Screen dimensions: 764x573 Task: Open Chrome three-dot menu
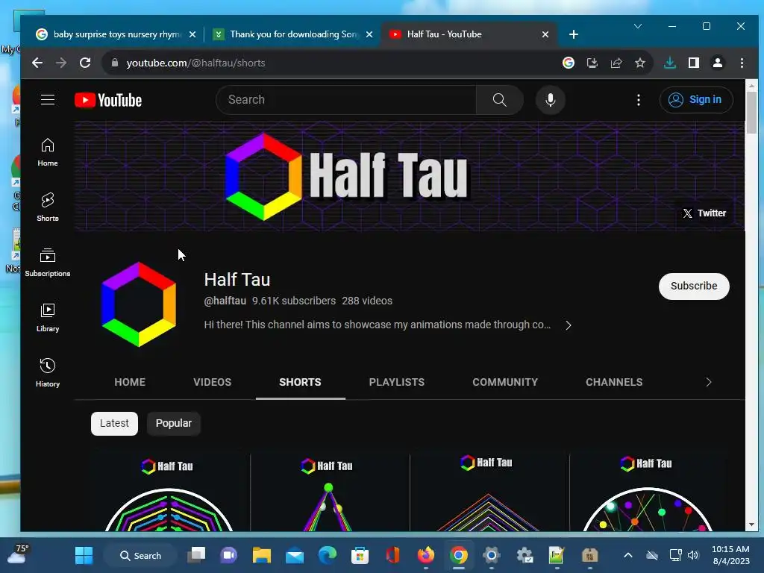[742, 63]
